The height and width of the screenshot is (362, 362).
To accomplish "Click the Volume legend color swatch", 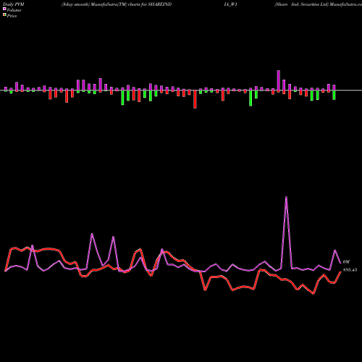I will [4, 9].
